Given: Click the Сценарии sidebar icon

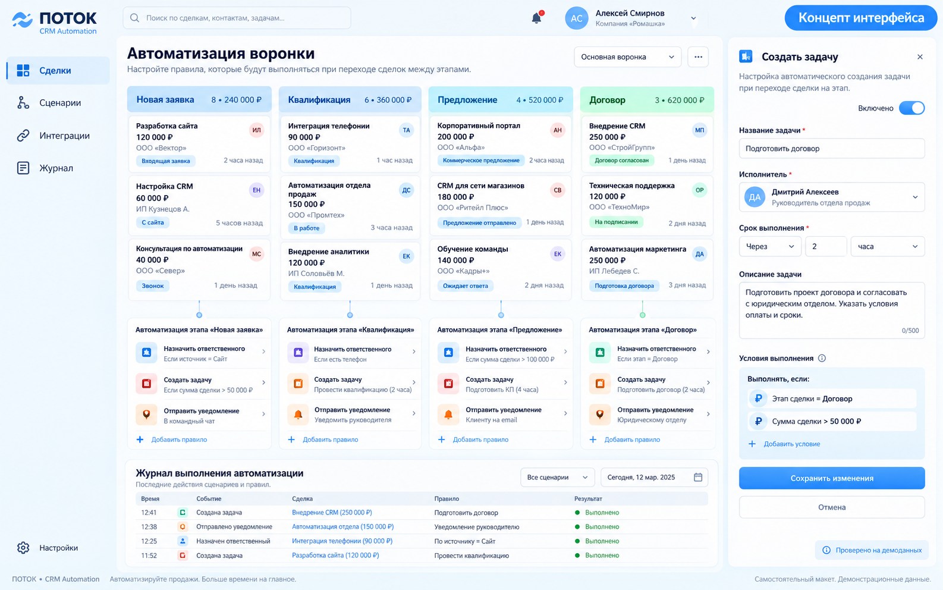Looking at the screenshot, I should (x=23, y=103).
